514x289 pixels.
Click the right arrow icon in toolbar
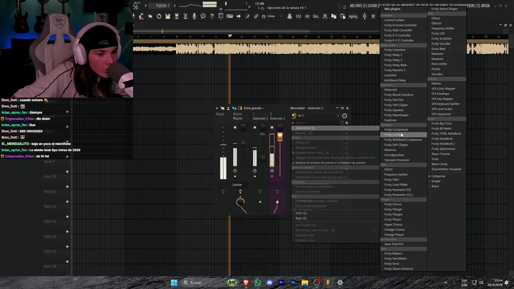[239, 16]
